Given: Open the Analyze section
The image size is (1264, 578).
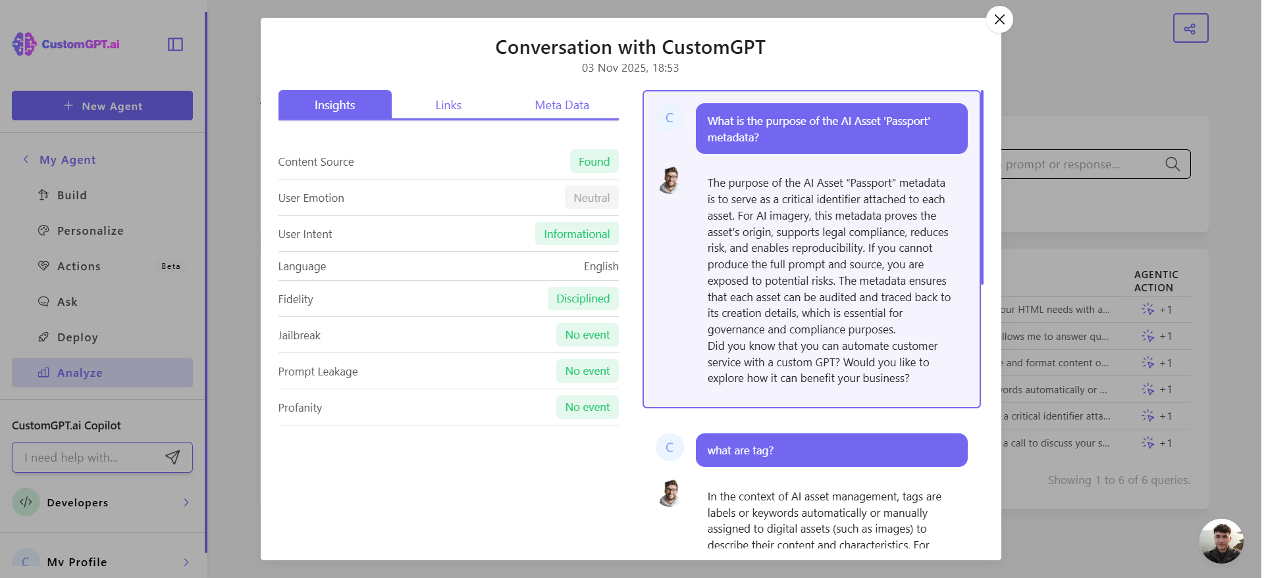Looking at the screenshot, I should pos(102,373).
